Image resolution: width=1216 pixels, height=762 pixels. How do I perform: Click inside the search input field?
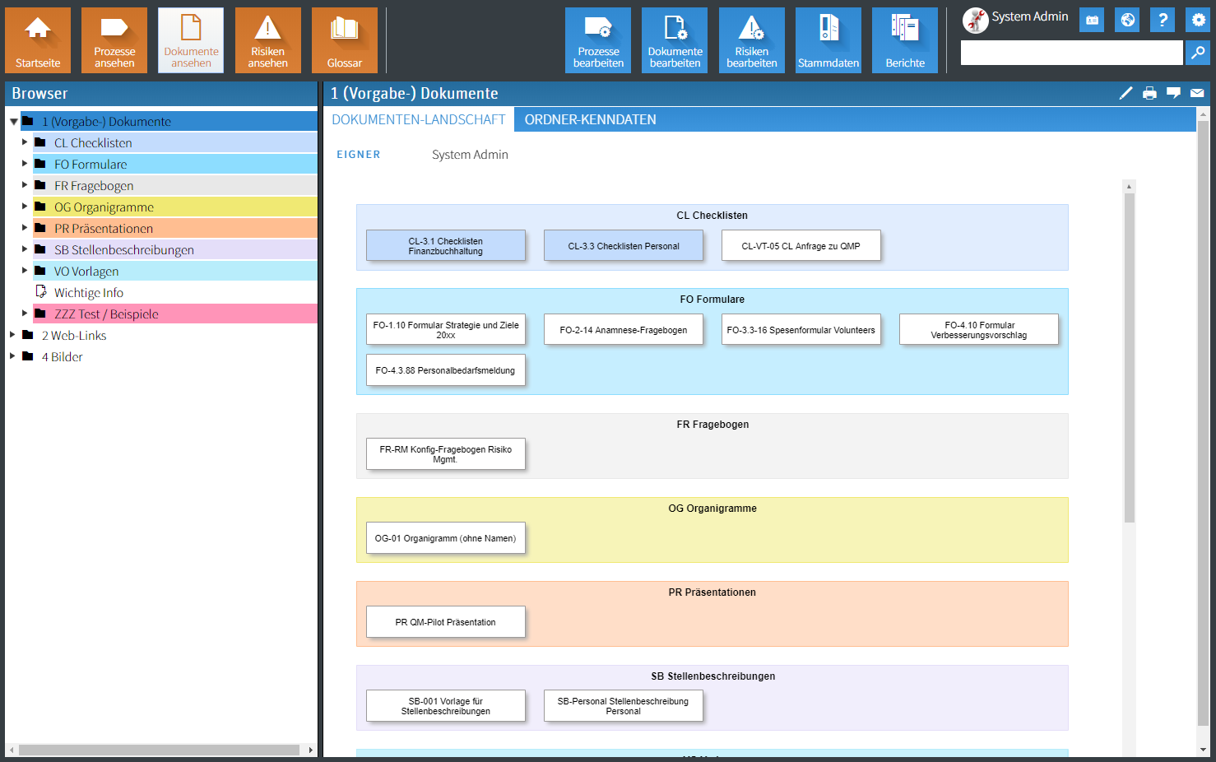[x=1070, y=53]
